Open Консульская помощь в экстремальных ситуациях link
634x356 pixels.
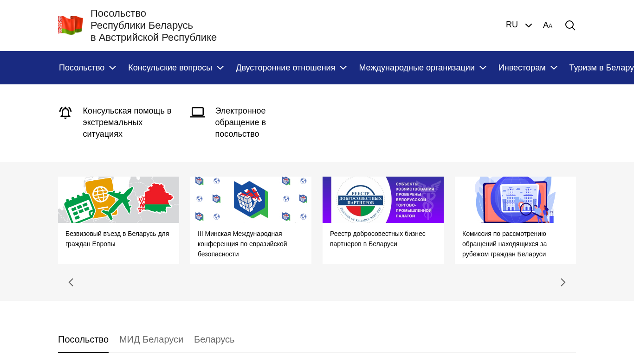coord(127,122)
